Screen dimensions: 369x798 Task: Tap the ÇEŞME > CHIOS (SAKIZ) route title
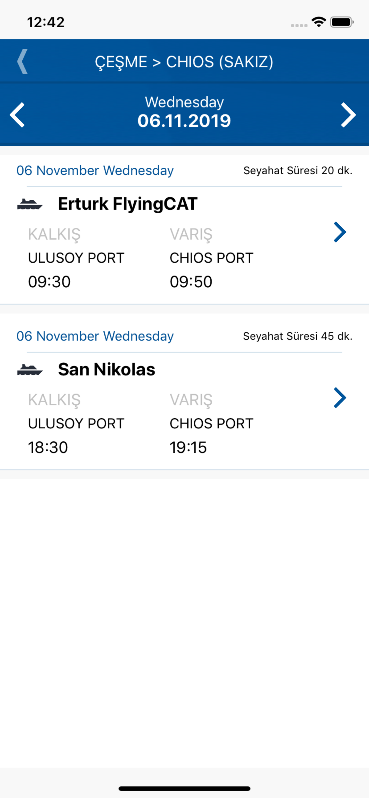(x=184, y=62)
